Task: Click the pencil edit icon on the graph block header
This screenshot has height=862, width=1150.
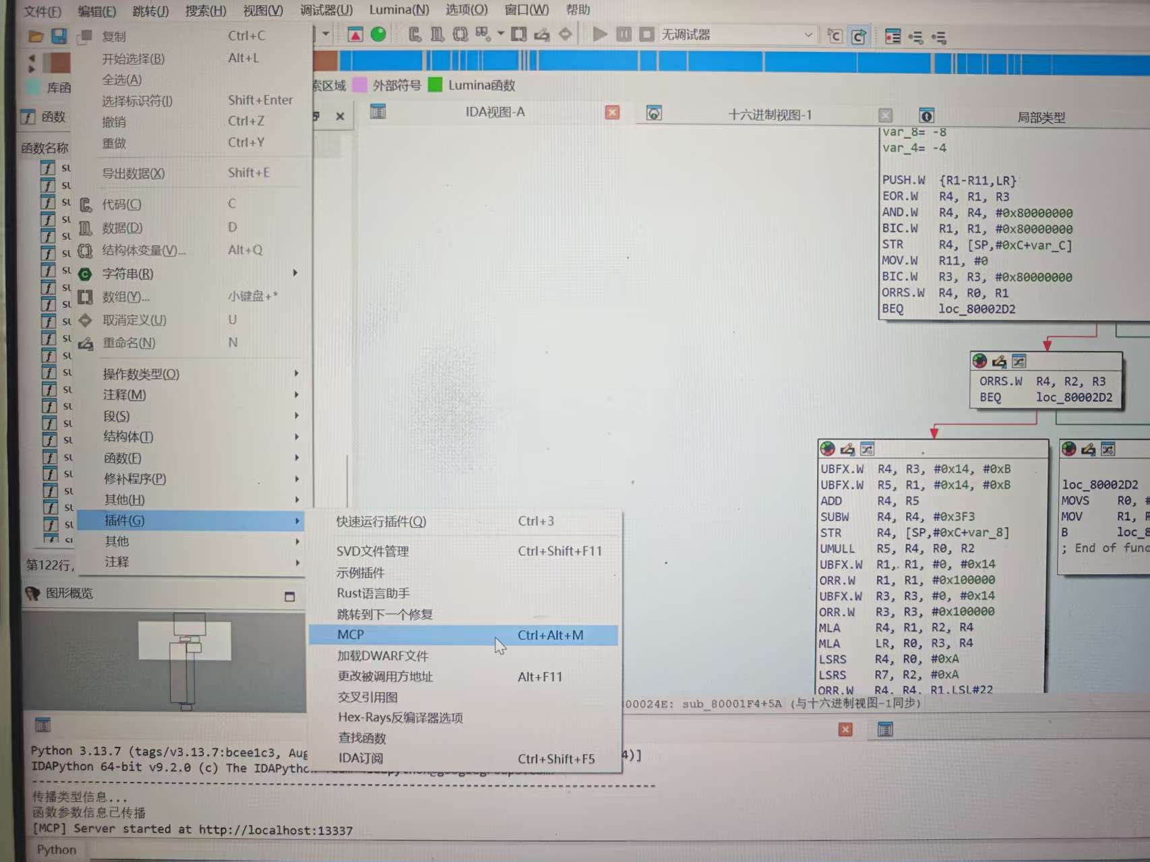Action: 1000,361
